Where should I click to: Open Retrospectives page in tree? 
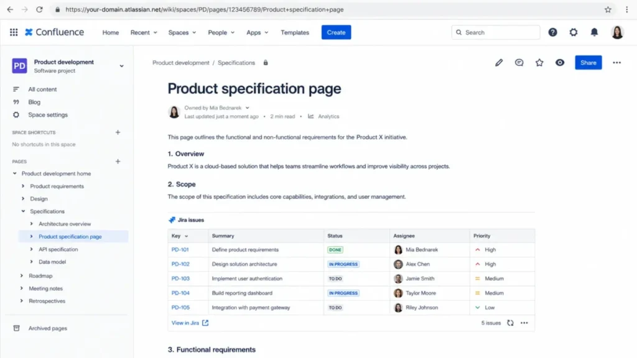47,301
